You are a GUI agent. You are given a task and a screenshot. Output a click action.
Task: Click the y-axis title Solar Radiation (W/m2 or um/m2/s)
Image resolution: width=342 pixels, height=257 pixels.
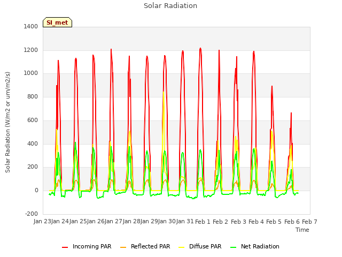point(7,122)
